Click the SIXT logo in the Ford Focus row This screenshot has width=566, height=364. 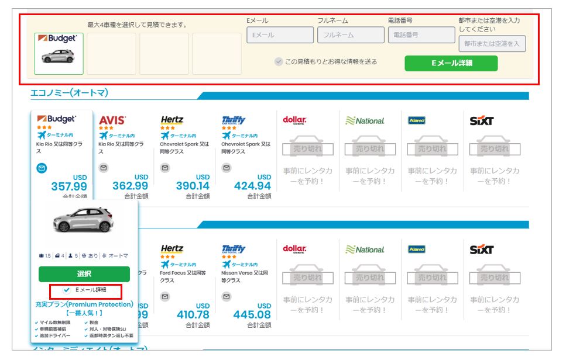(482, 249)
